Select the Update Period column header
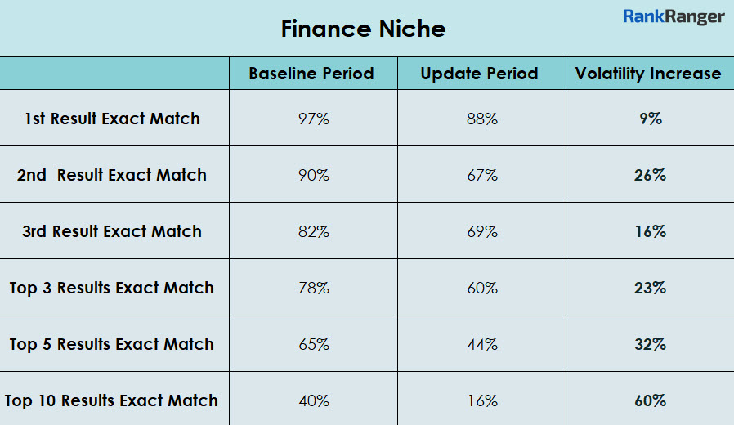 (480, 74)
